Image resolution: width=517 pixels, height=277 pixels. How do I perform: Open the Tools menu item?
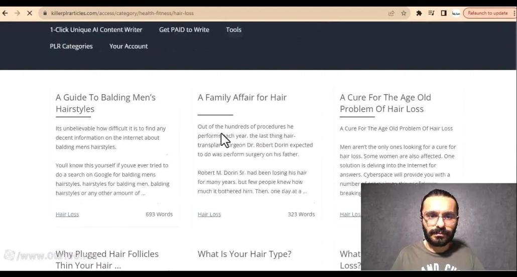click(233, 30)
